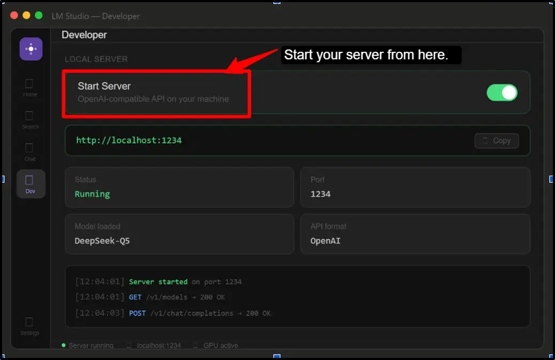Close the LM Studio window
The width and height of the screenshot is (555, 360).
coord(14,15)
